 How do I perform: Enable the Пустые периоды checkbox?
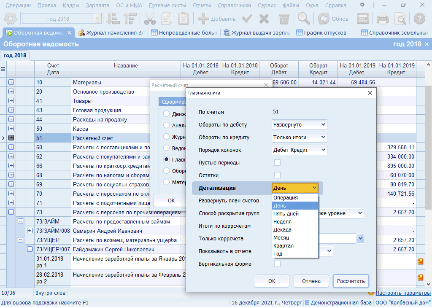point(277,162)
